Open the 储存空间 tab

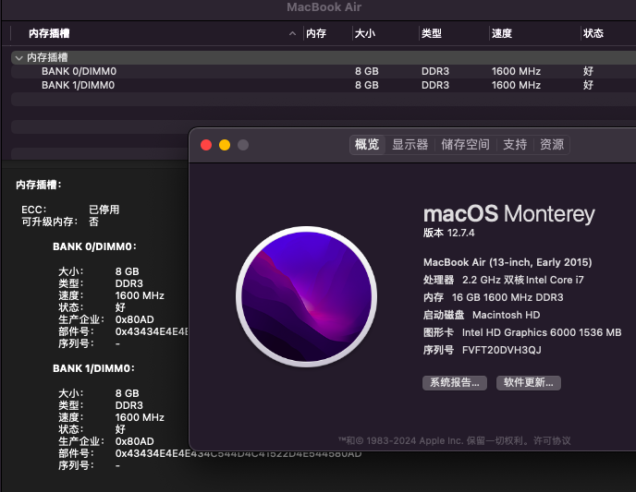click(465, 145)
